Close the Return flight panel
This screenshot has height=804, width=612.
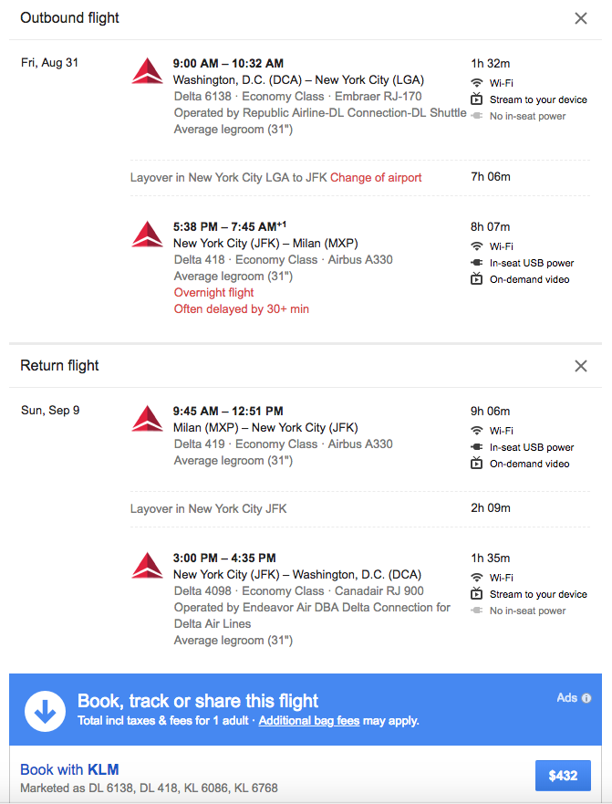581,366
